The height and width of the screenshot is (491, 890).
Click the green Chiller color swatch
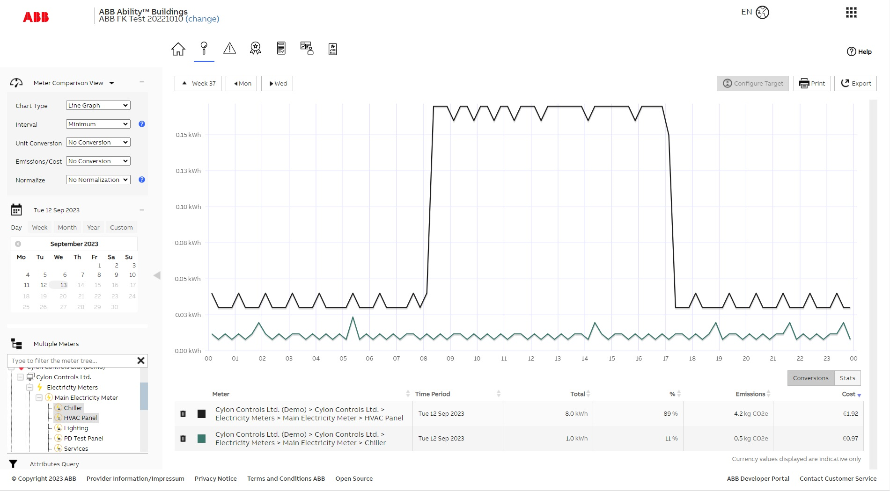point(201,439)
